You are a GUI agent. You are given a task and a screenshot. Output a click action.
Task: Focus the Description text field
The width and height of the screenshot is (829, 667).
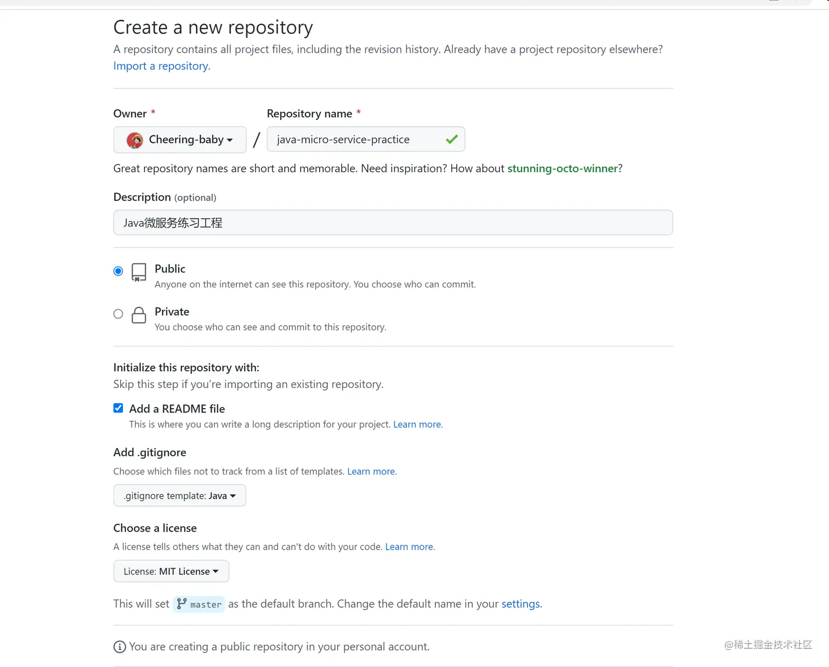click(x=393, y=223)
